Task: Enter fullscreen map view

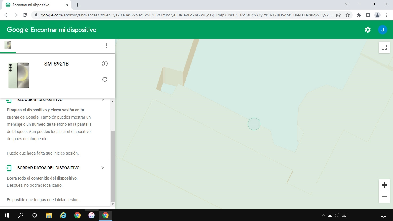Action: [x=384, y=47]
